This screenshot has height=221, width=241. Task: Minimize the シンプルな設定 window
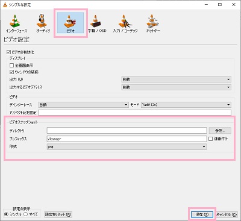coord(206,5)
